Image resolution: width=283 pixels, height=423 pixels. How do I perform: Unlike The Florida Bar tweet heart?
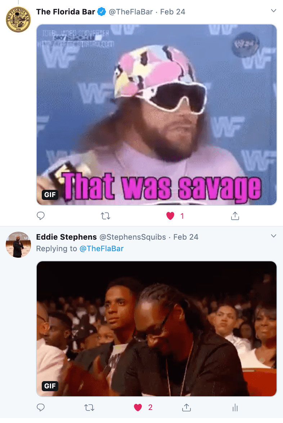click(x=170, y=216)
